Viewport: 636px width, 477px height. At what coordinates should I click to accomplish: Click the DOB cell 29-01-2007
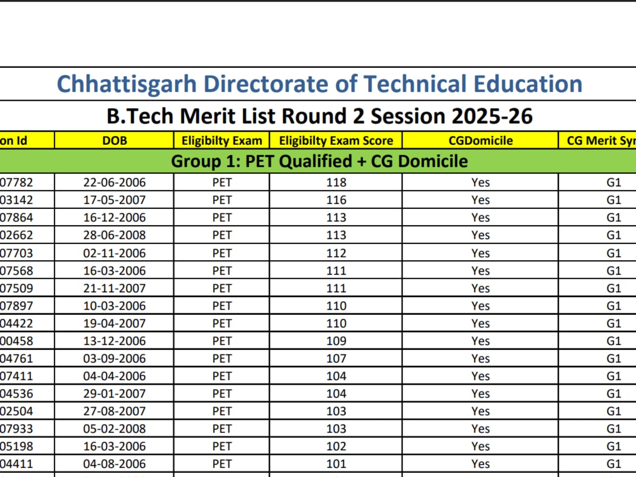tap(115, 393)
